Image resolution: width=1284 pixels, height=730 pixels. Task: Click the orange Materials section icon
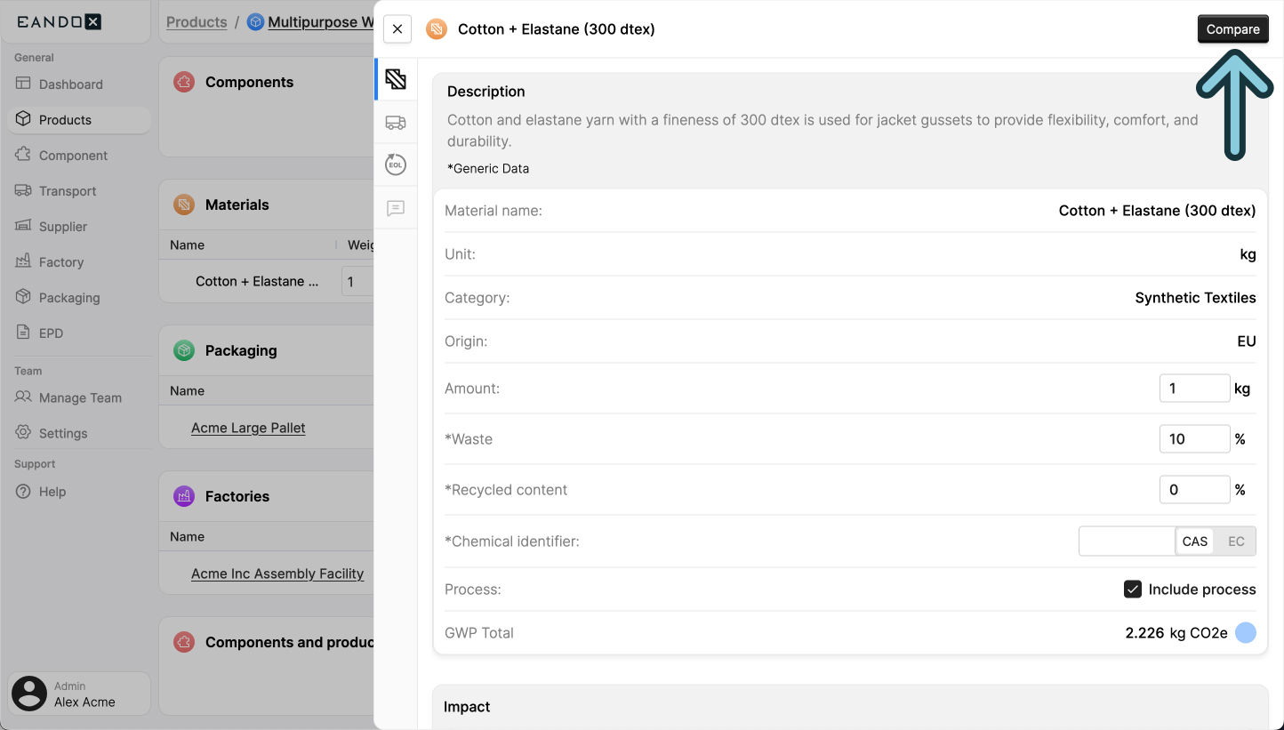click(x=183, y=205)
